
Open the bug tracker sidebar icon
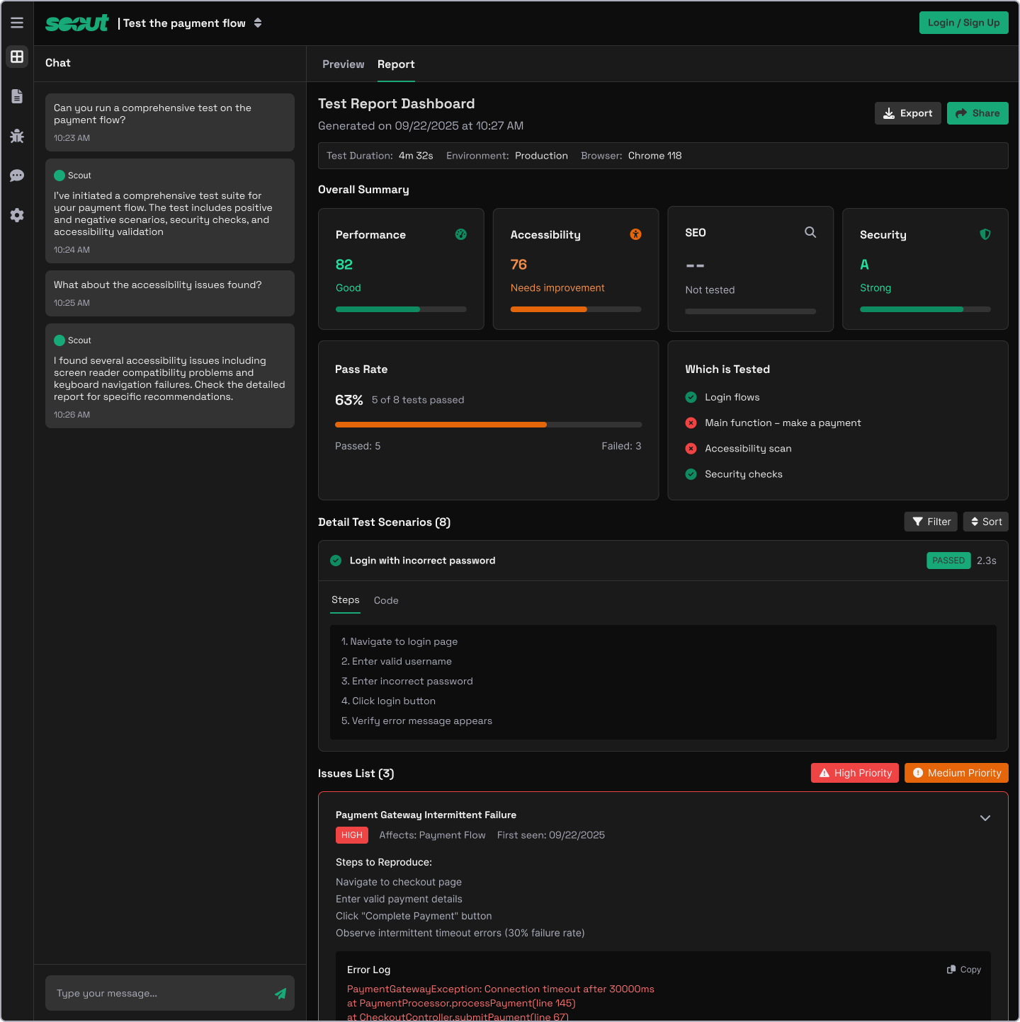tap(17, 136)
